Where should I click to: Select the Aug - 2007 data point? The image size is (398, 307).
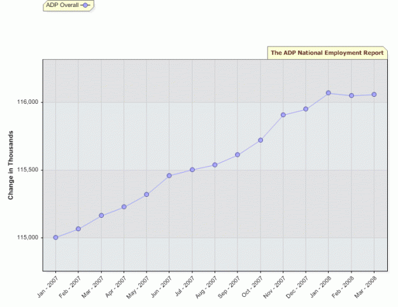pyautogui.click(x=215, y=165)
